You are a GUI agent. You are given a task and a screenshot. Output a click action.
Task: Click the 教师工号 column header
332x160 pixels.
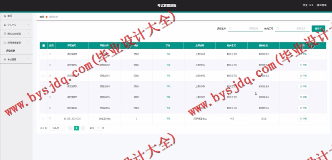click(x=231, y=45)
